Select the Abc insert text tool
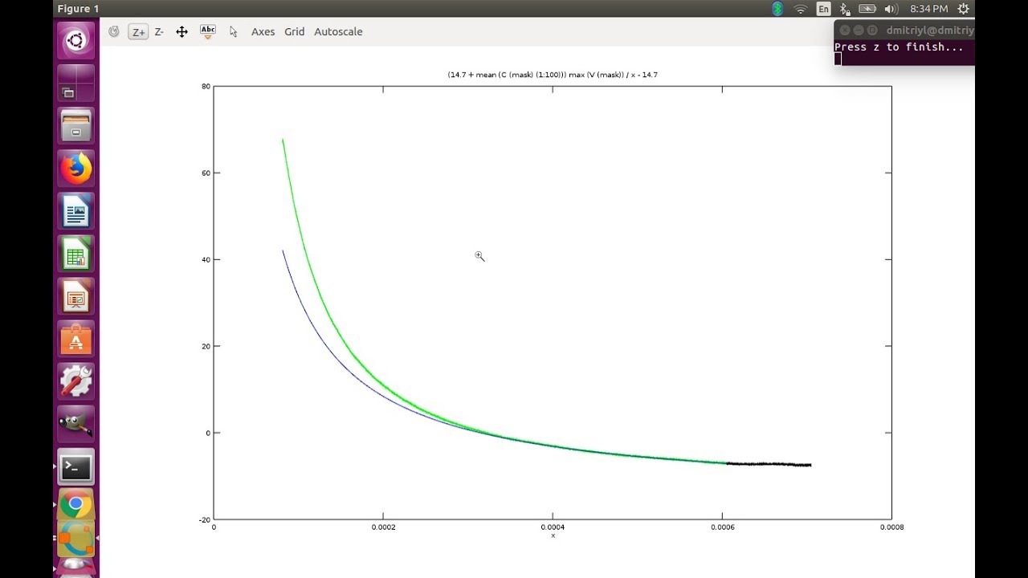 pyautogui.click(x=208, y=31)
